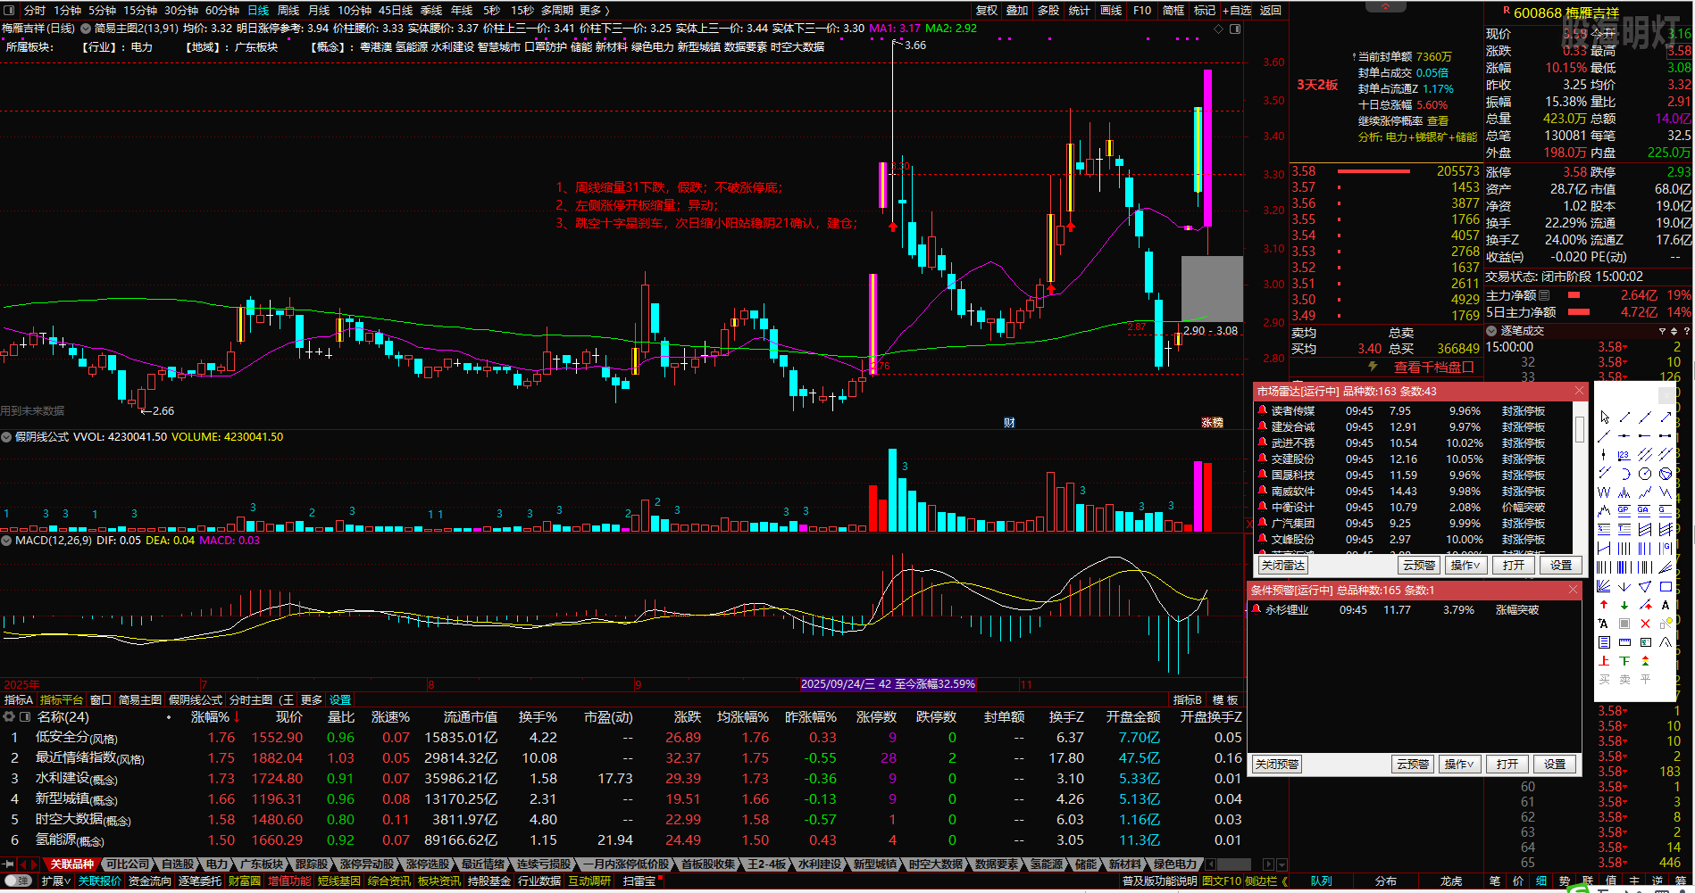Image resolution: width=1695 pixels, height=893 pixels.
Task: Expand the 操作 dropdown in market radar
Action: pos(1465,566)
